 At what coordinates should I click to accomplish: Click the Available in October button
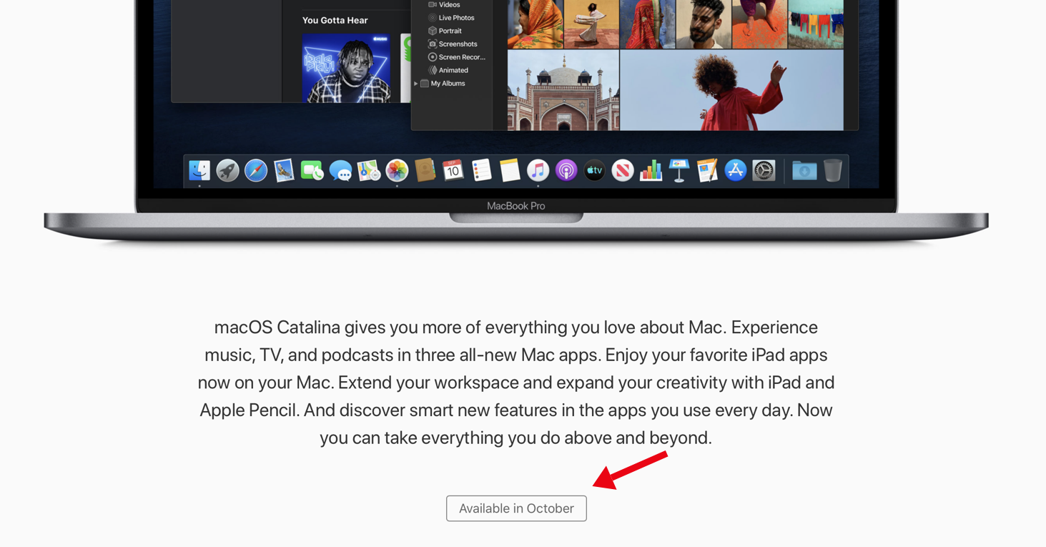516,508
